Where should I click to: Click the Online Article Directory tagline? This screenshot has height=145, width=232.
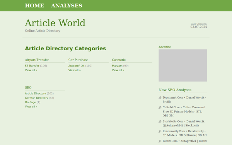43,31
